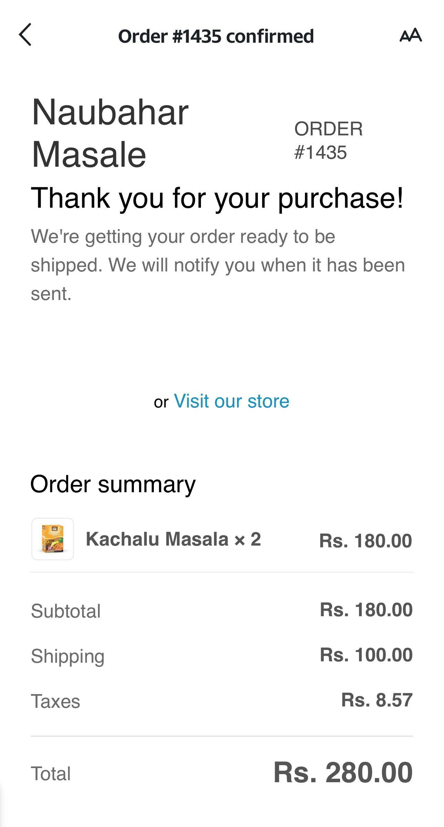Tap the Kachalu Masala product thumbnail
The height and width of the screenshot is (827, 444).
(x=53, y=539)
